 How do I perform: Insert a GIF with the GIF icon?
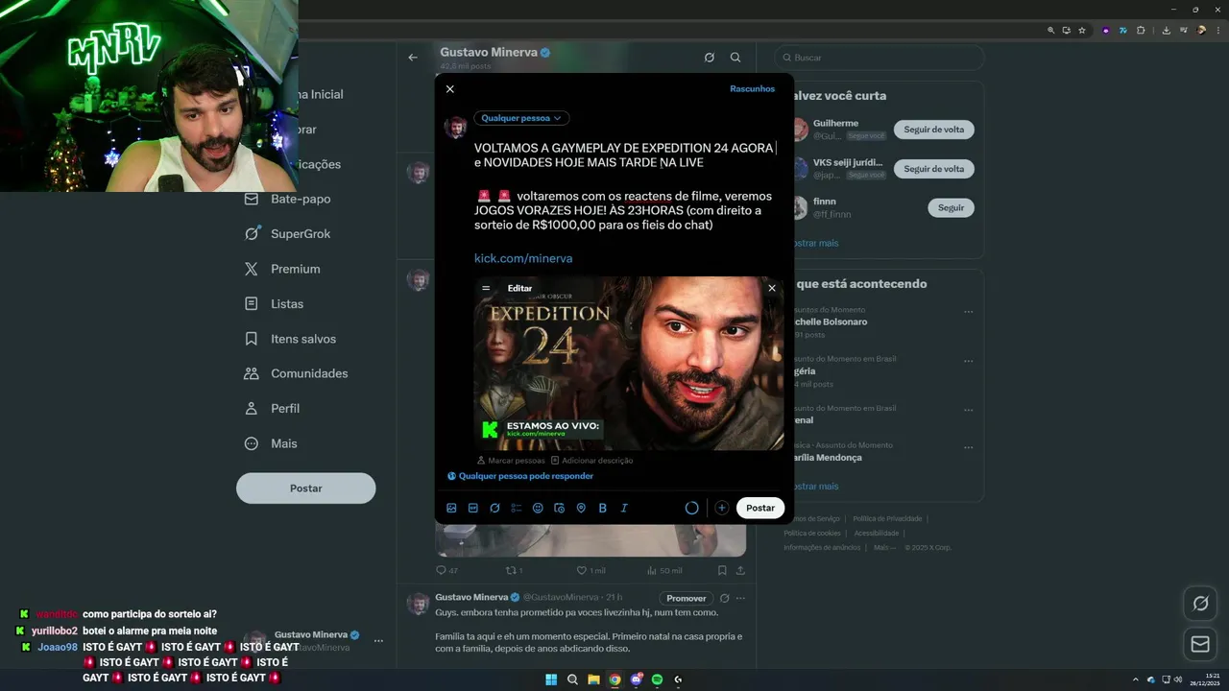click(472, 508)
